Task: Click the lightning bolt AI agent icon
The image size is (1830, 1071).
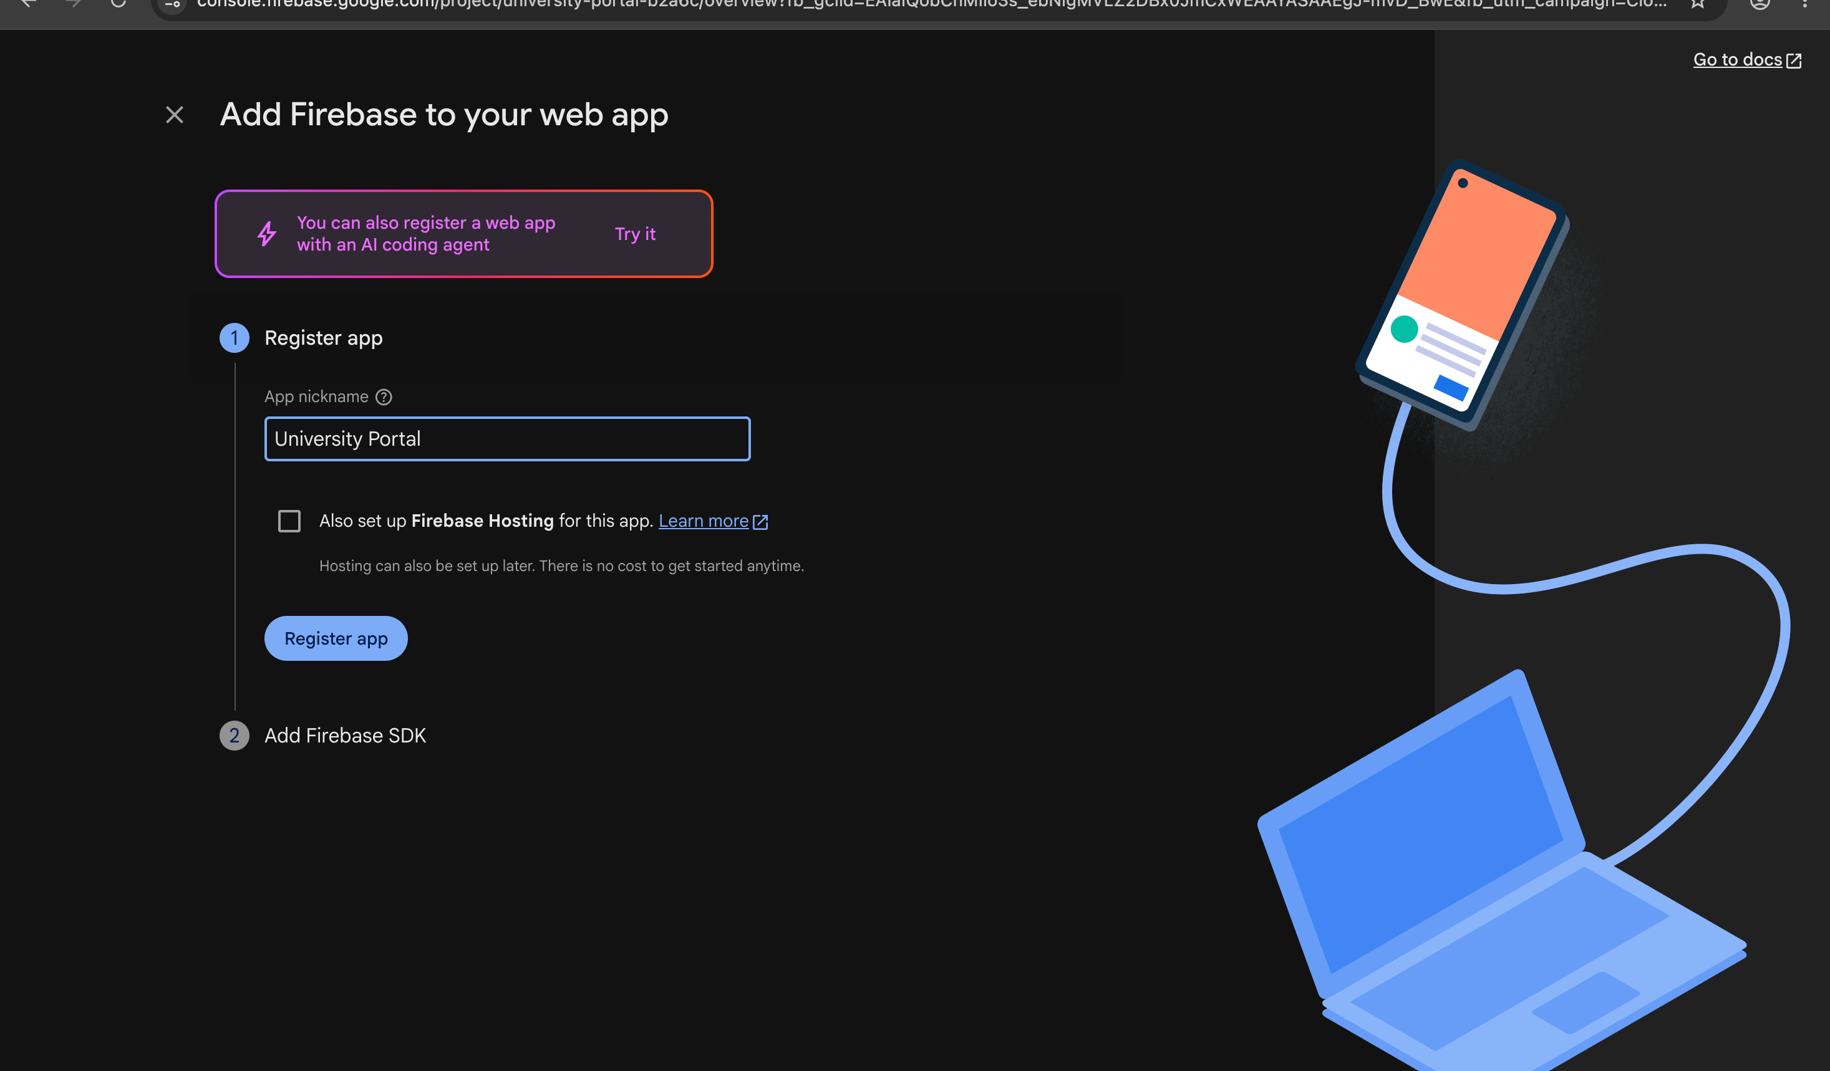Action: pos(266,234)
